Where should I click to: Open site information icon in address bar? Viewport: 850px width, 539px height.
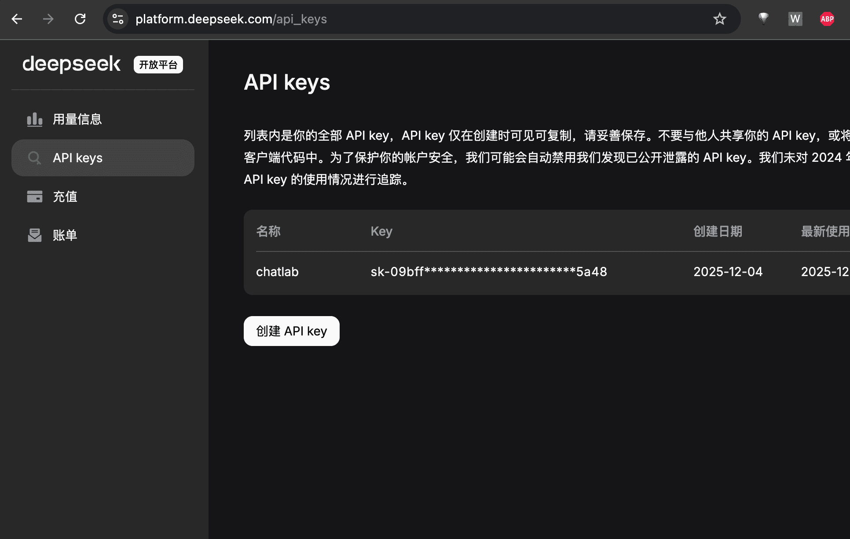pos(118,19)
